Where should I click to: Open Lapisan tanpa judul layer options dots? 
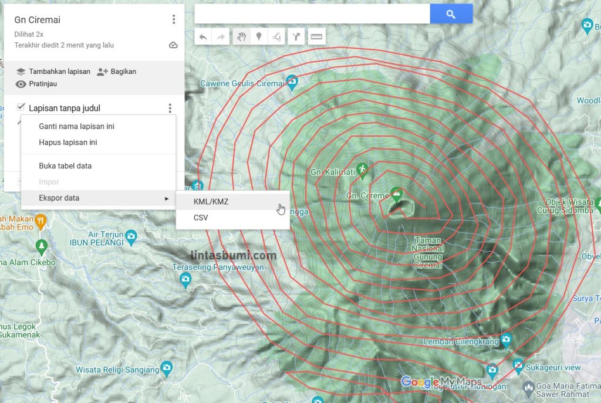click(170, 108)
